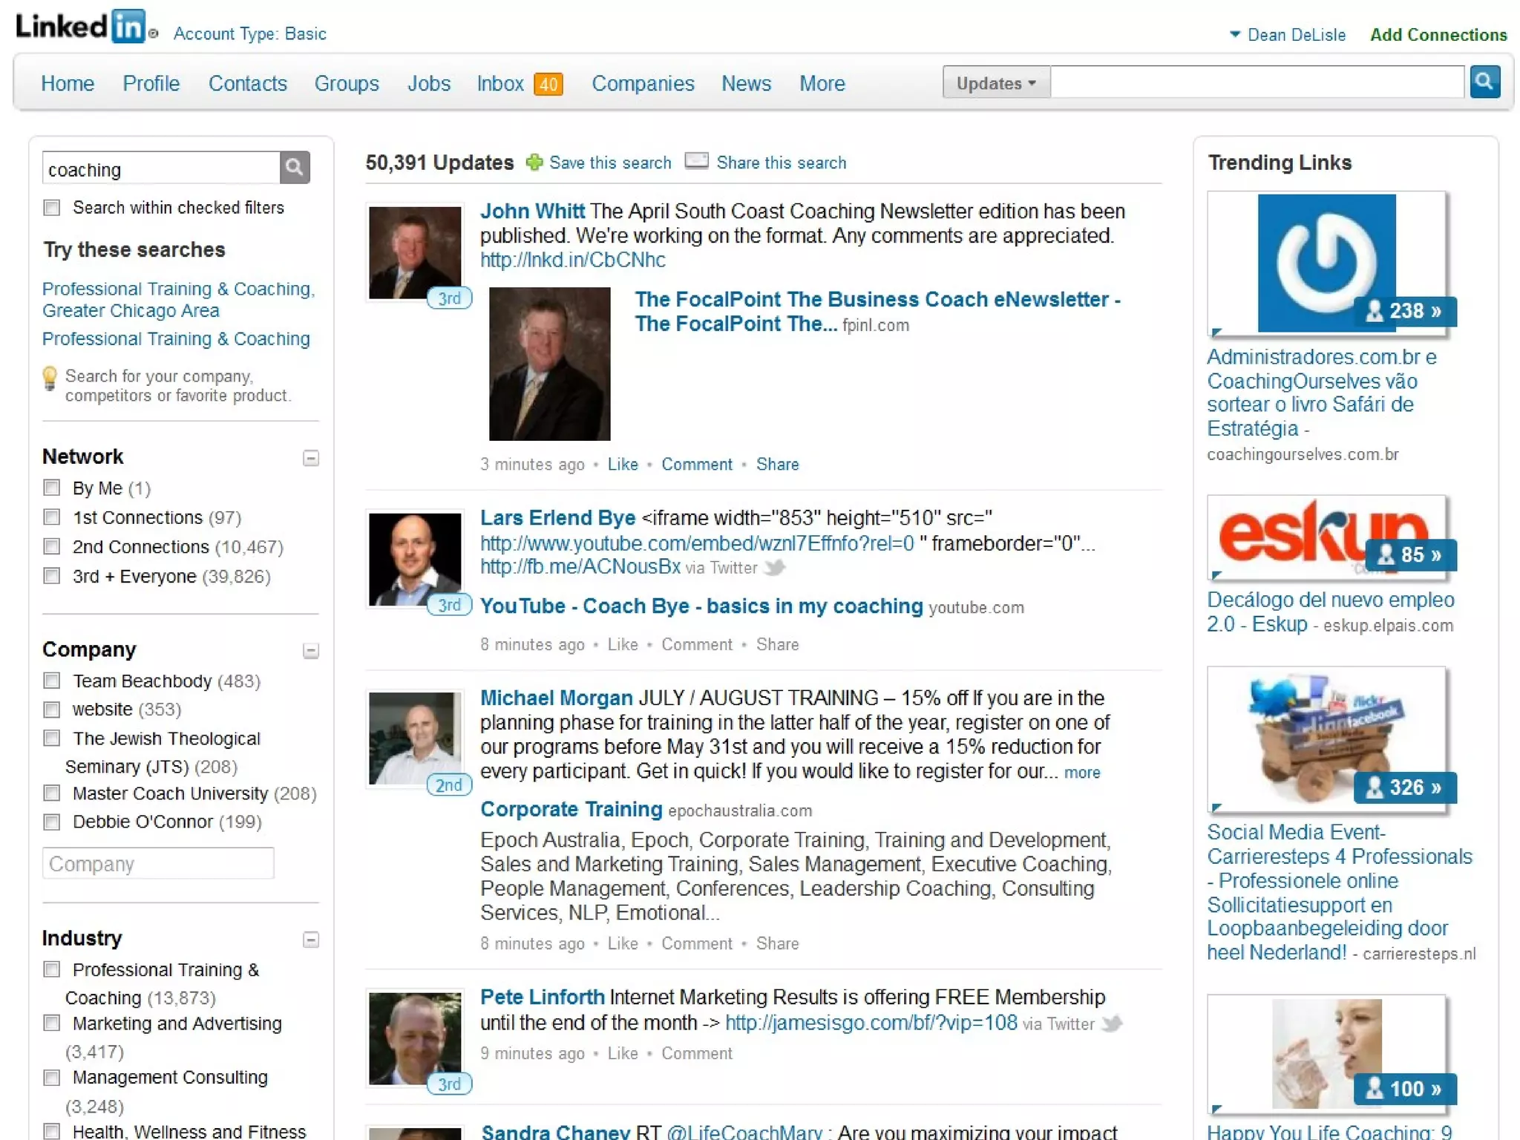The image size is (1520, 1140).
Task: Collapse the Network filter section
Action: pyautogui.click(x=311, y=459)
